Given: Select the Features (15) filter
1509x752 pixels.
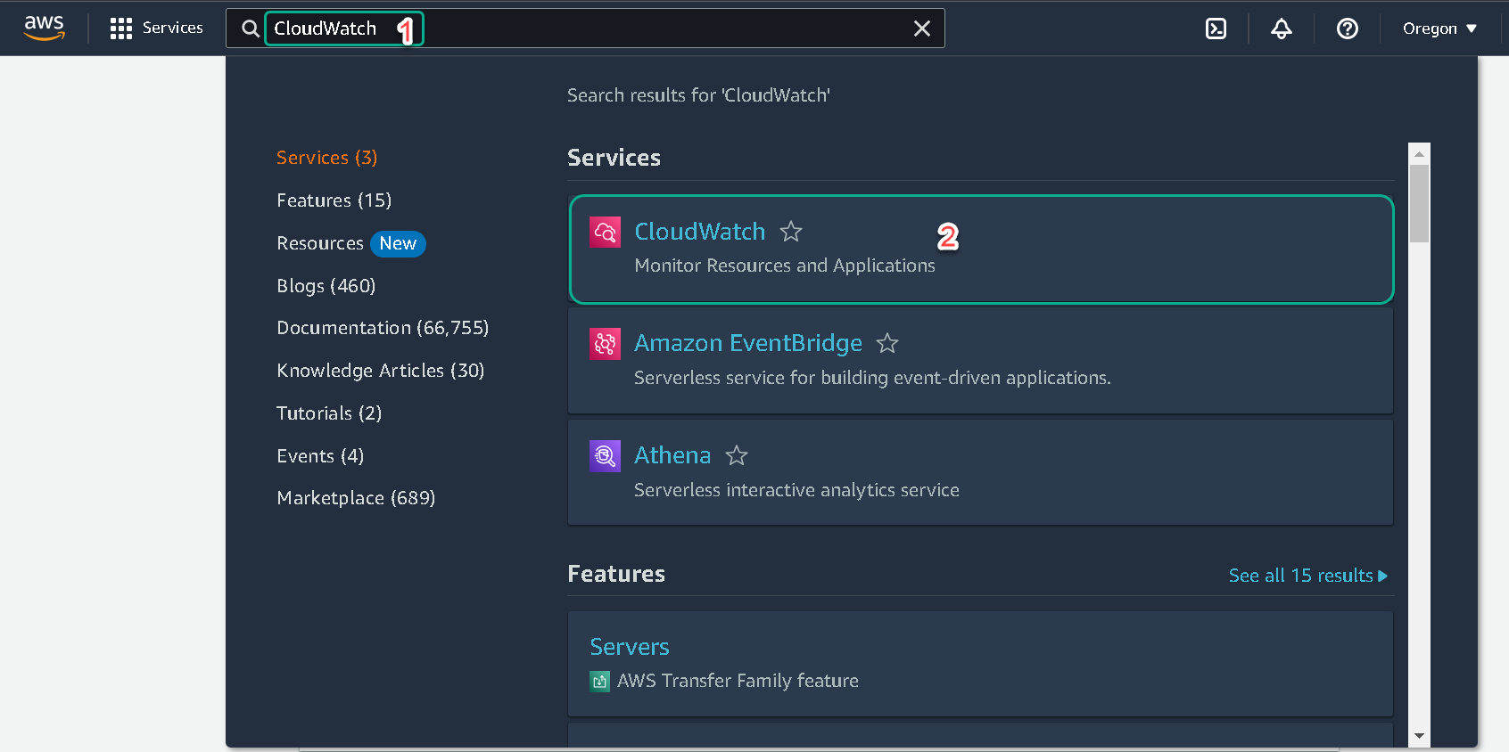Looking at the screenshot, I should click(334, 200).
